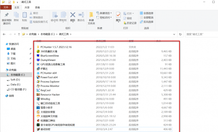Click the 剪切 scissors icon
The image size is (218, 132).
(x=31, y=13)
